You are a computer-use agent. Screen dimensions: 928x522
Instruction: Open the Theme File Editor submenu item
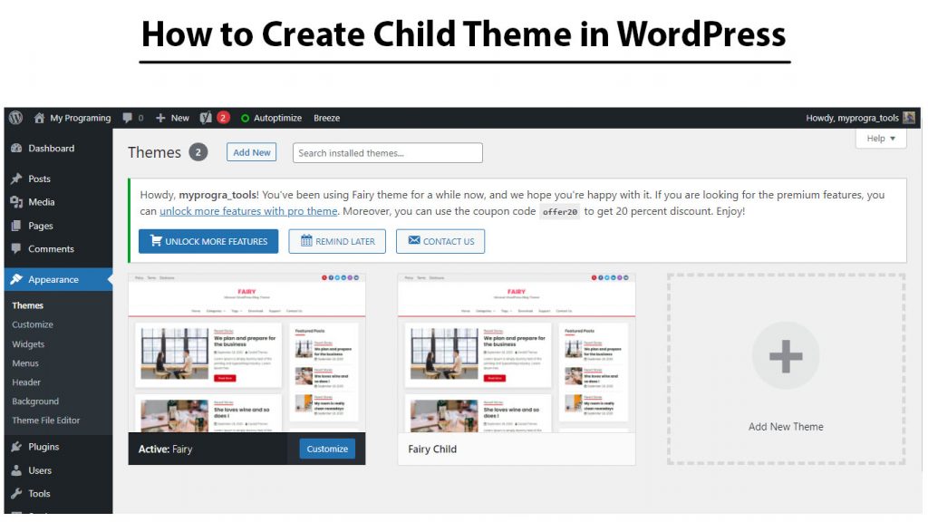click(45, 420)
